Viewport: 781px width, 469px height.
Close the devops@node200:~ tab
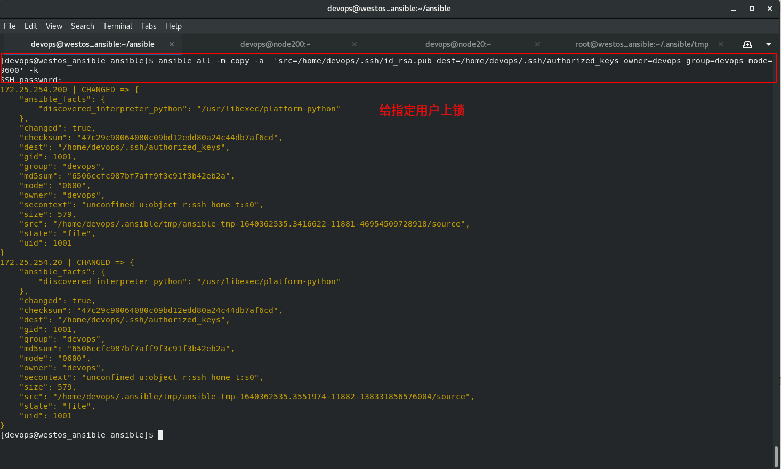[x=355, y=44]
